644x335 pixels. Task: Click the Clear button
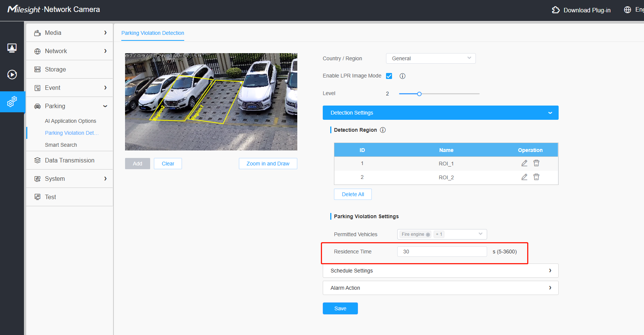pyautogui.click(x=168, y=164)
